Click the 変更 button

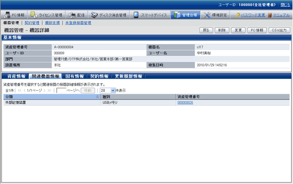tap(238, 30)
